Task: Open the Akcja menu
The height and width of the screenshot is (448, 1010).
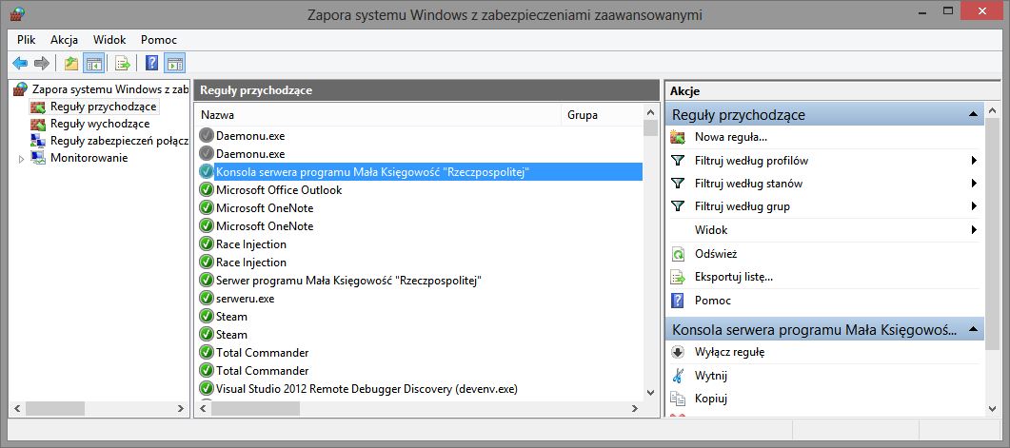Action: pyautogui.click(x=64, y=40)
